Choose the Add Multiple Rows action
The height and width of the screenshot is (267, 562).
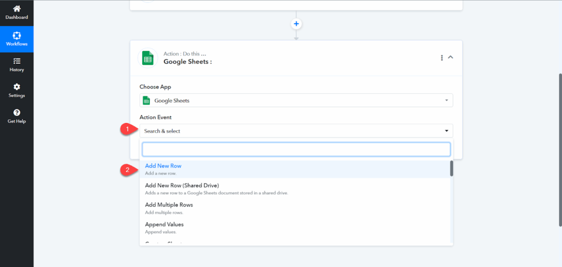[x=295, y=208]
